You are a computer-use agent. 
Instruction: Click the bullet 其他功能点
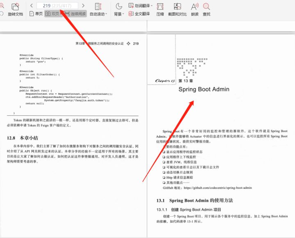point(176,183)
